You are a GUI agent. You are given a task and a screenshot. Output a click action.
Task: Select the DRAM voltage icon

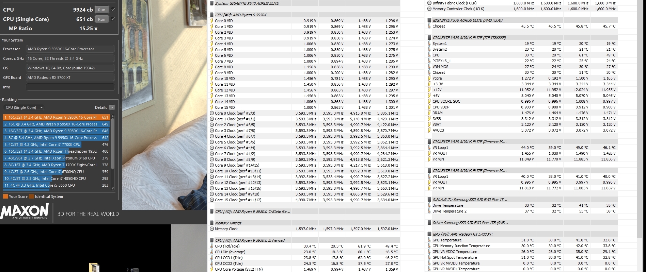429,113
